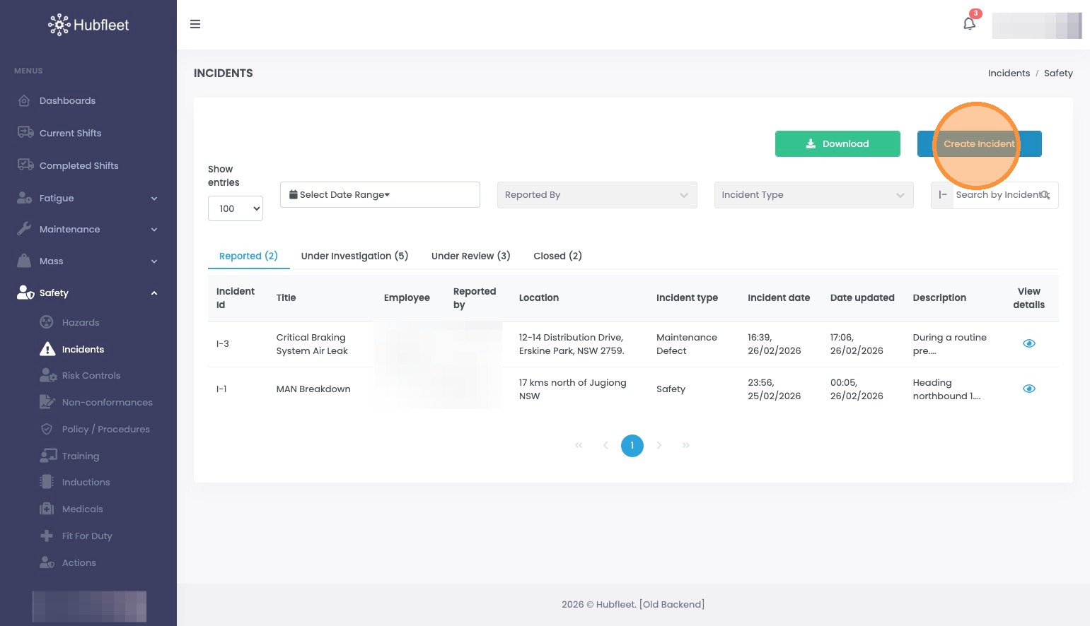Open the Reported By dropdown
The width and height of the screenshot is (1090, 626).
tap(597, 195)
